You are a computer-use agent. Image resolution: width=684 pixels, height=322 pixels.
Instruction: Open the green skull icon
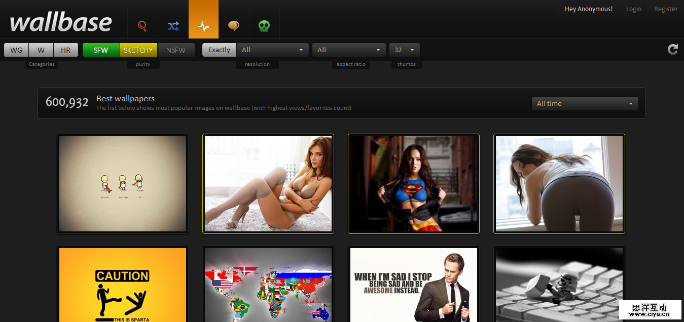point(264,25)
